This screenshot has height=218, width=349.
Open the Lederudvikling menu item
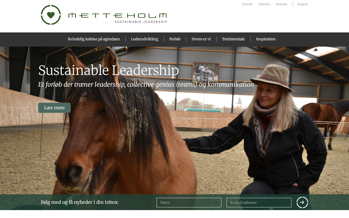pos(145,39)
